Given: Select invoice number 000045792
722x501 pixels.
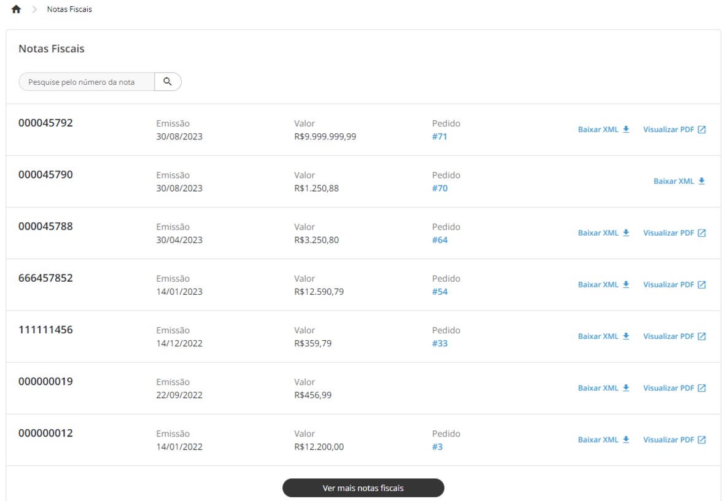Looking at the screenshot, I should (x=45, y=123).
